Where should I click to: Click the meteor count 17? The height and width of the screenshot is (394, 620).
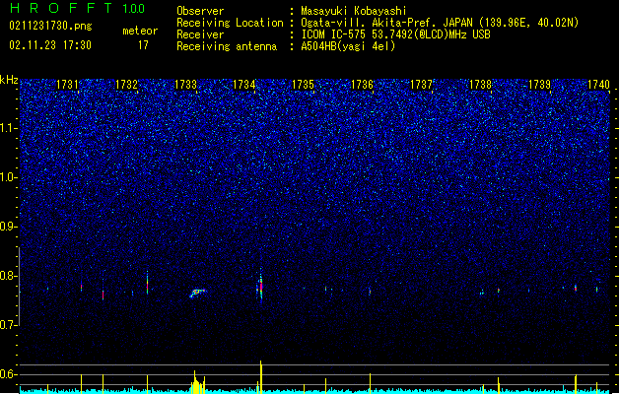143,45
